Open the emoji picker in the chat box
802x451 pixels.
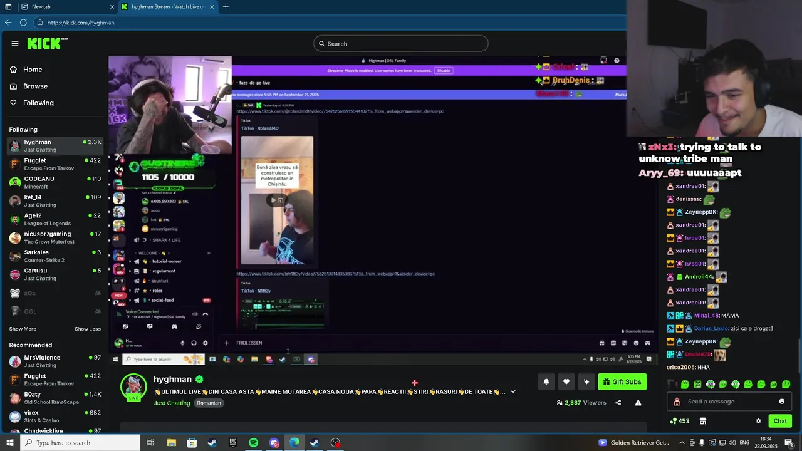pyautogui.click(x=782, y=402)
